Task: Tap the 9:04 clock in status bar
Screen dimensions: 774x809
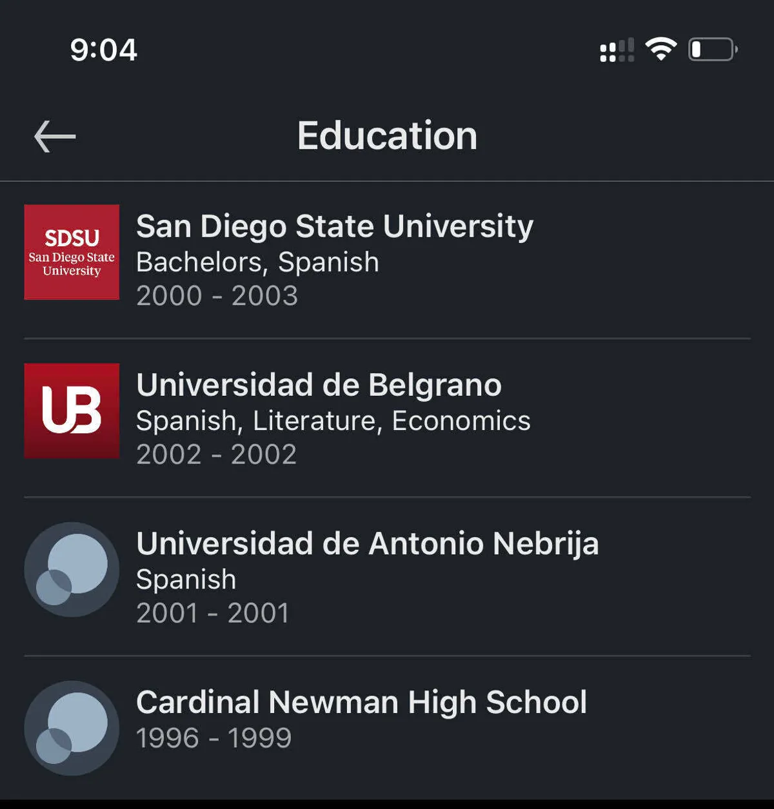Action: [x=103, y=50]
